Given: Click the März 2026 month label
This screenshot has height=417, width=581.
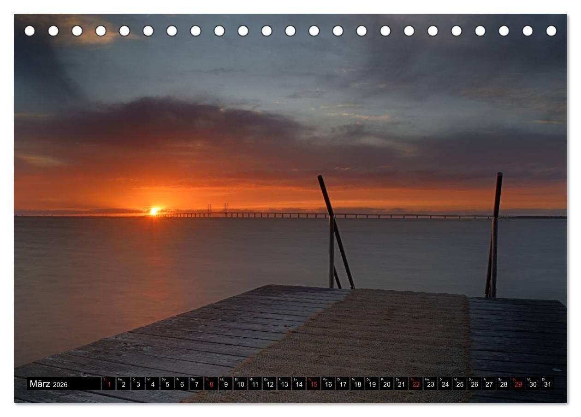Looking at the screenshot, I should tap(49, 384).
